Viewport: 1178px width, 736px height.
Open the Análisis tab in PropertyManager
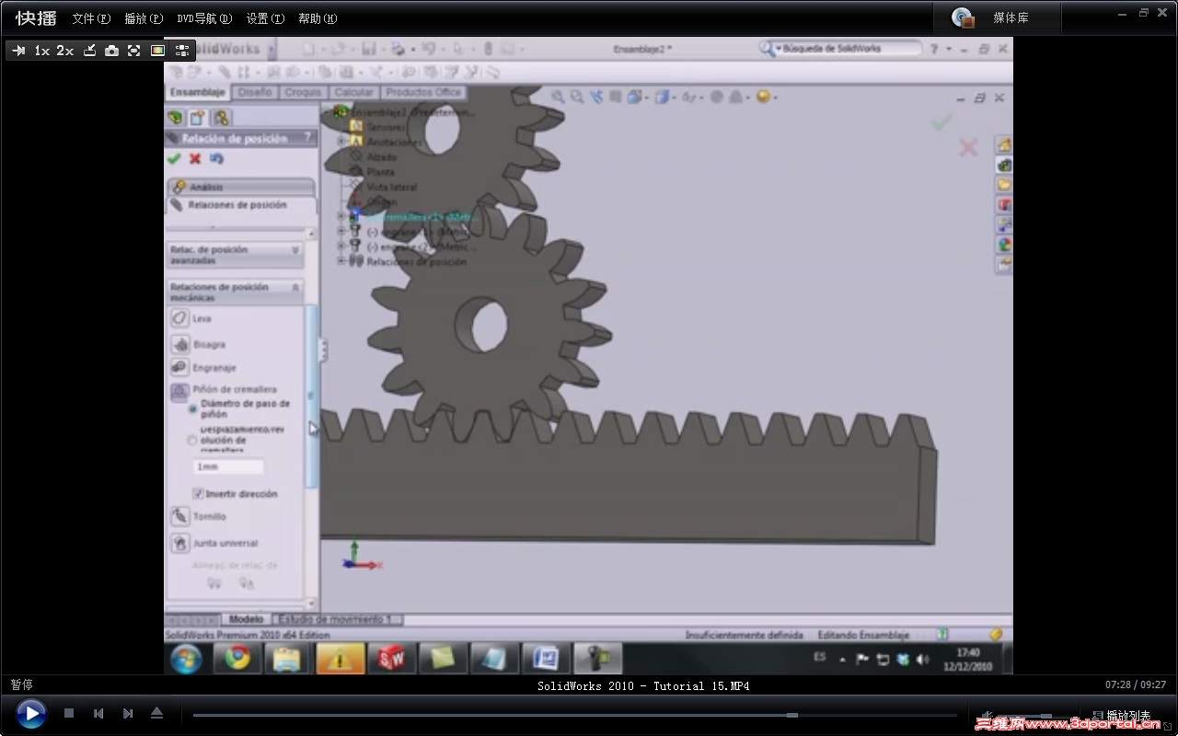tap(241, 187)
